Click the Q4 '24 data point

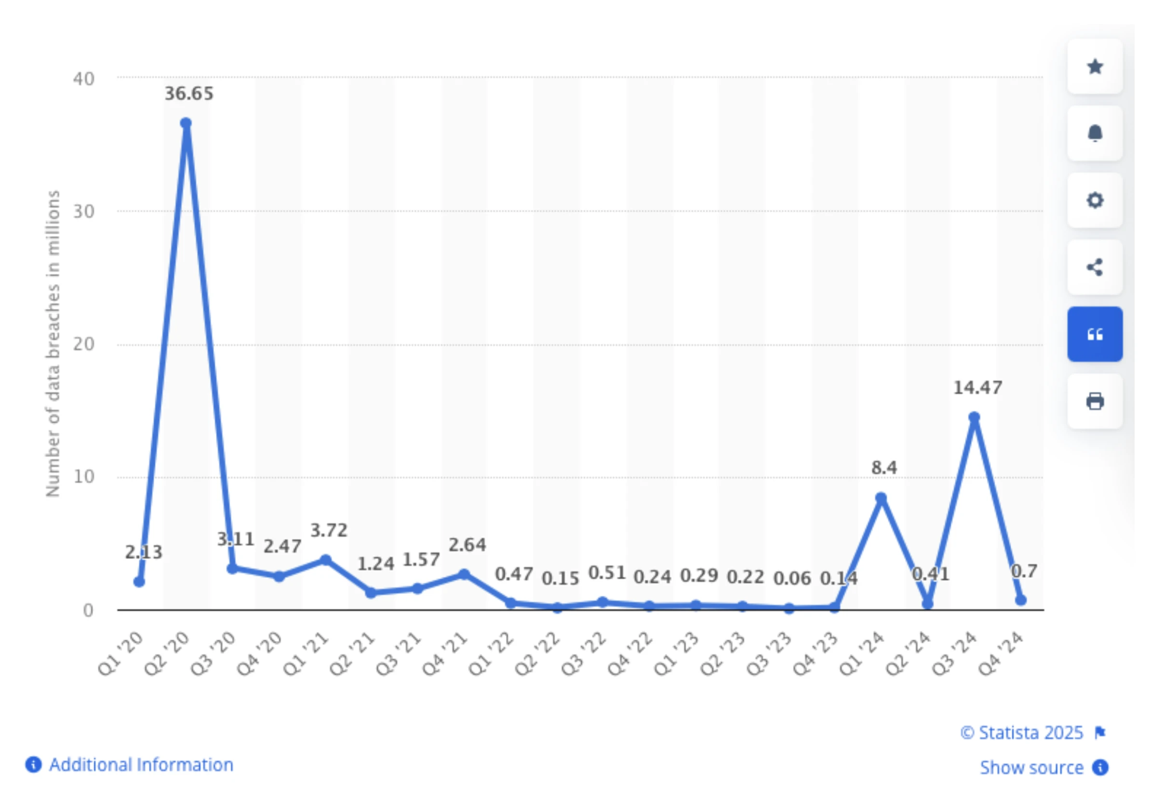pos(1021,600)
